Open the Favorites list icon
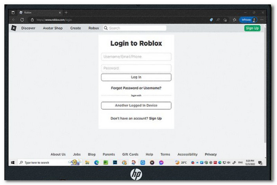Screen dimensions: 277x185 [234, 20]
